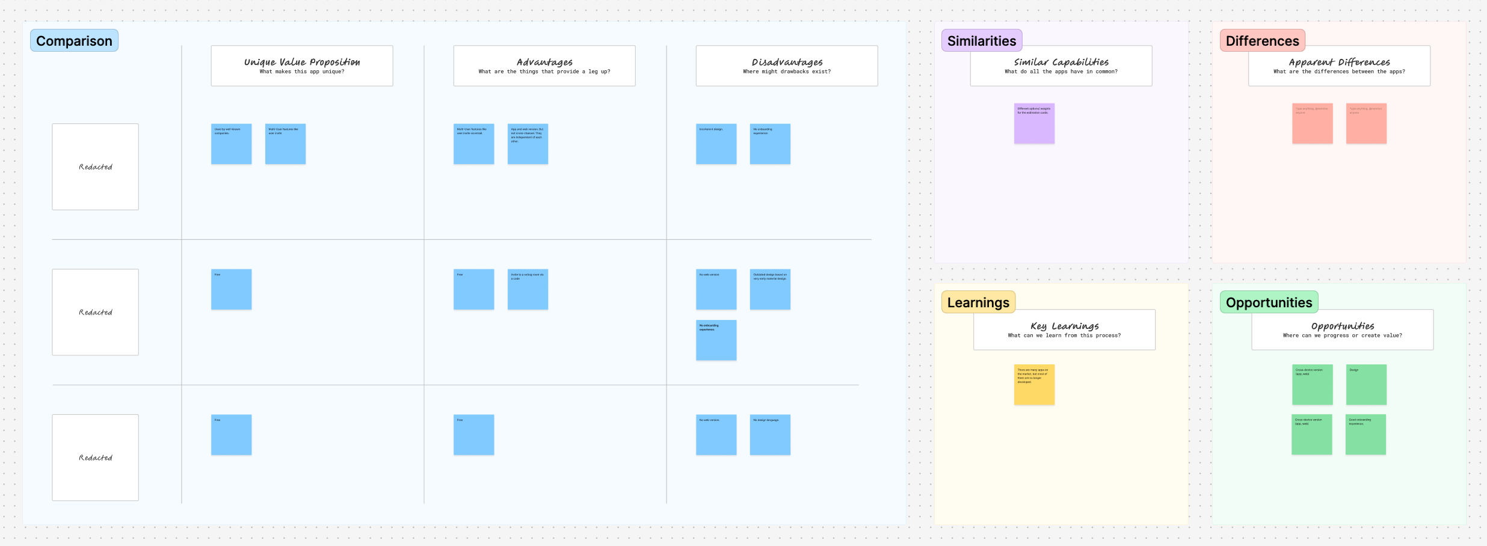Select the 'Used by well-known companies' sticky note

tap(231, 144)
